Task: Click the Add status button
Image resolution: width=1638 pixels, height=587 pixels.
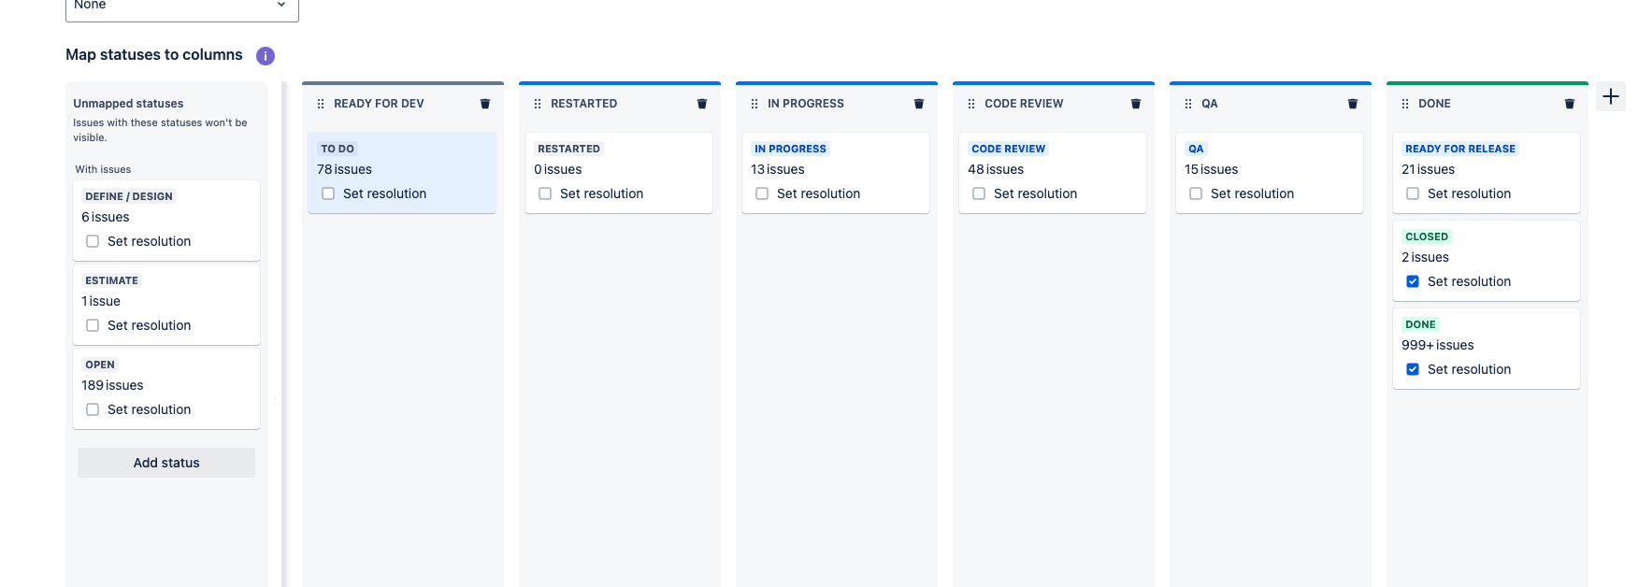Action: [166, 463]
